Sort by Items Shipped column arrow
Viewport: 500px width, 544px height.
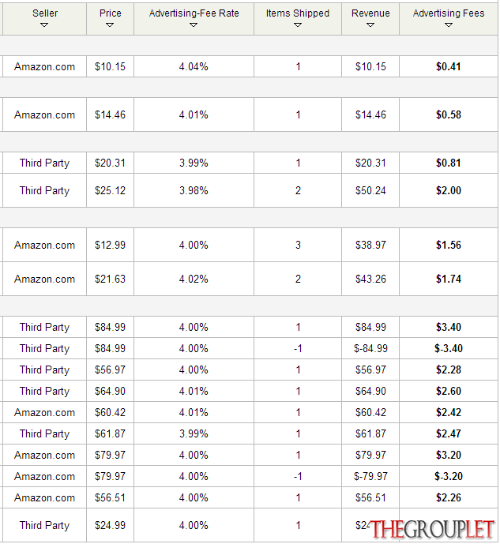(x=298, y=25)
